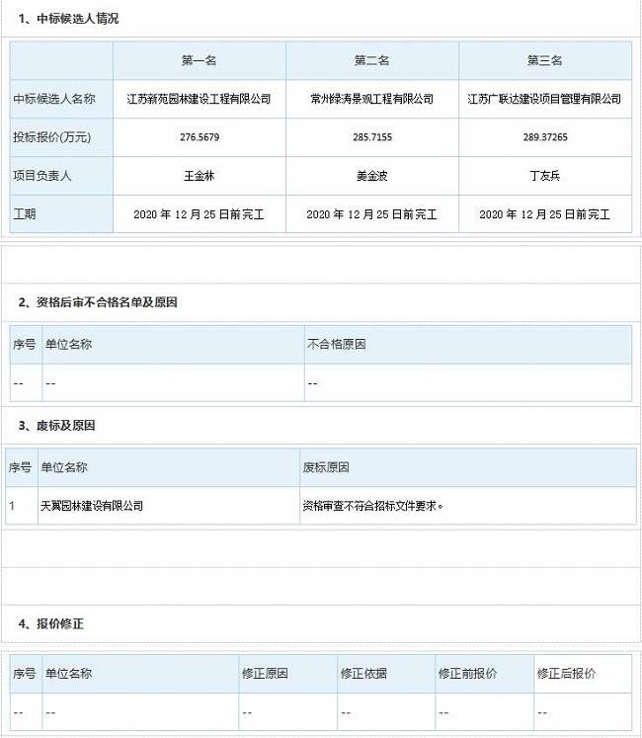Click 常州绿涛景观工程有限公司 cell
Image resolution: width=642 pixels, height=738 pixels.
(371, 99)
